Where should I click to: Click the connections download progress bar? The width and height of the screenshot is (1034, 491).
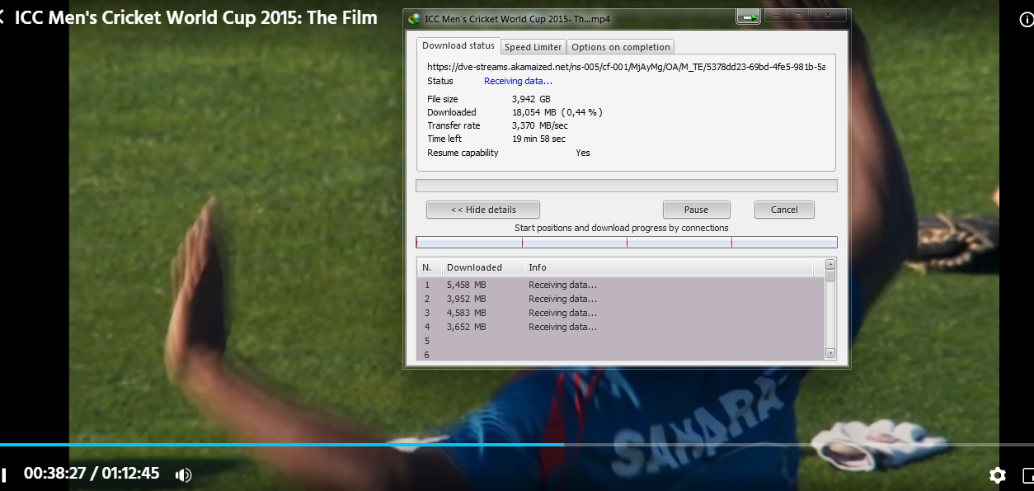pos(627,242)
